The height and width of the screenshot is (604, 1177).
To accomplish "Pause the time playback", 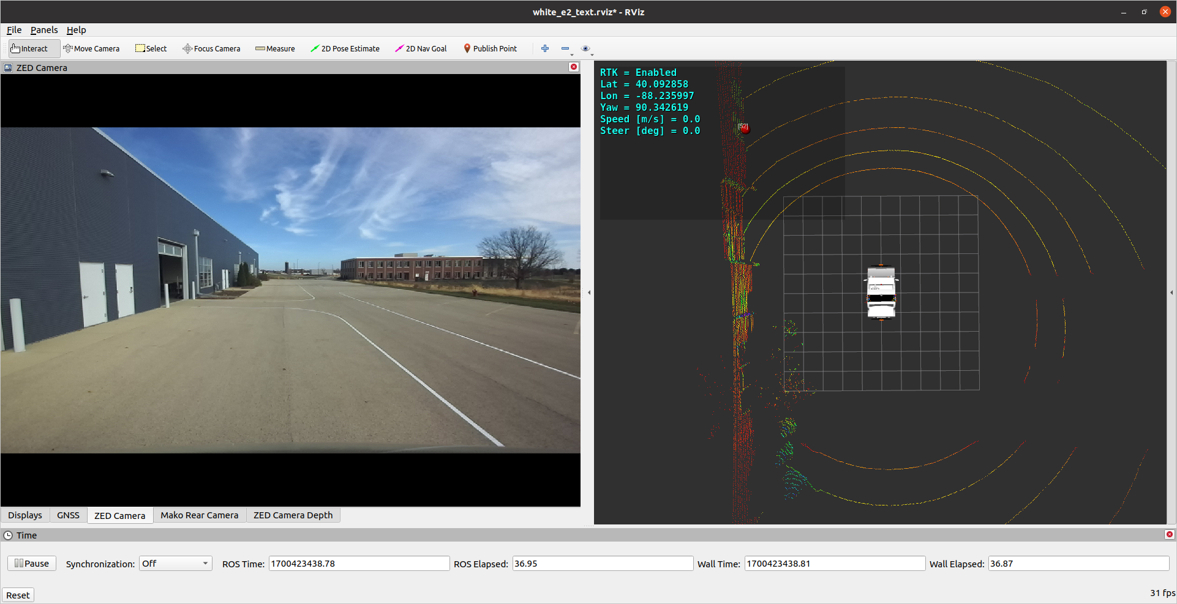I will point(32,564).
